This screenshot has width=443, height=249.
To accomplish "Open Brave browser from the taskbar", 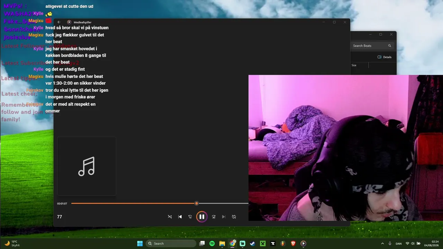I will [293, 243].
